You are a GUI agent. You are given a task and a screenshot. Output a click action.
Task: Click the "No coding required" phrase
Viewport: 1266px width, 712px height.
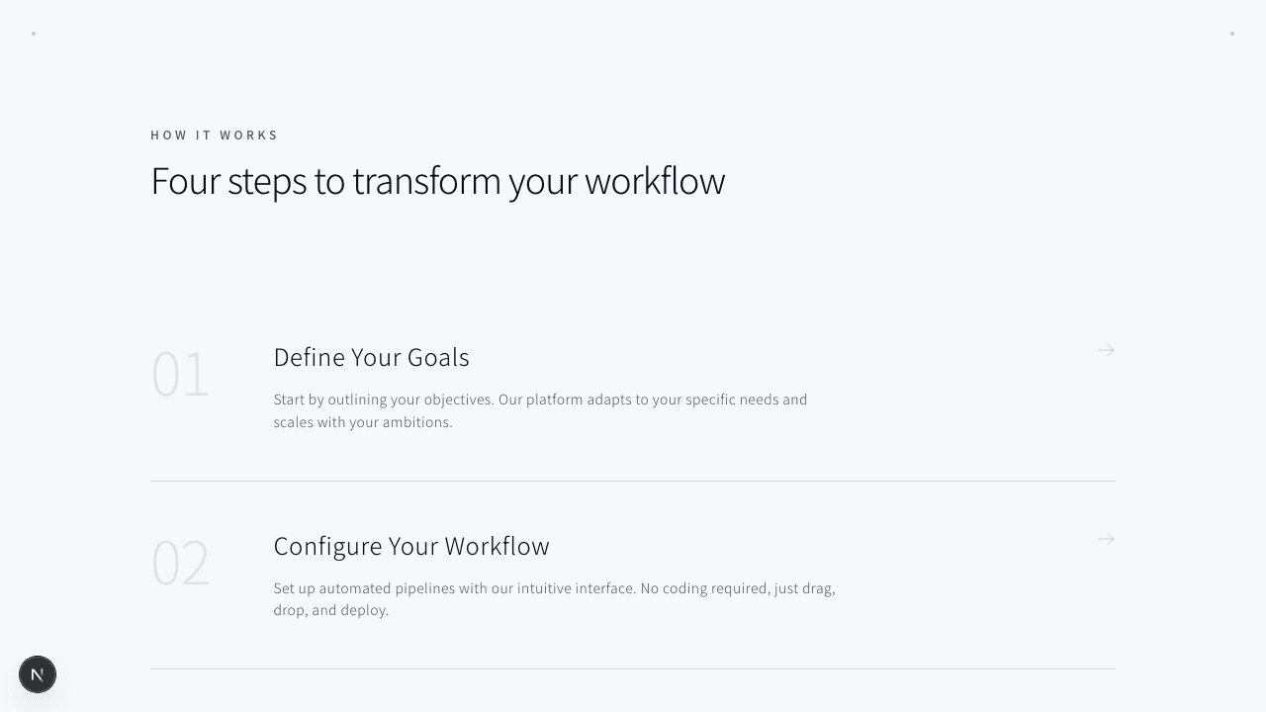pyautogui.click(x=704, y=588)
